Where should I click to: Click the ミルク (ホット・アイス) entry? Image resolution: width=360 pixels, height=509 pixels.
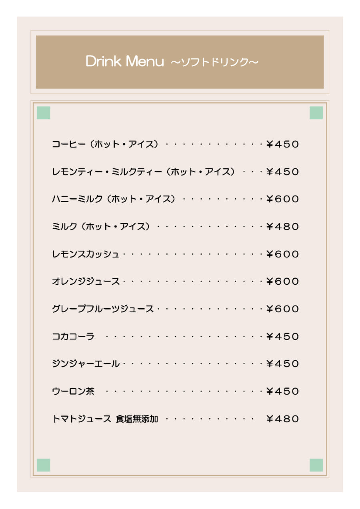(x=101, y=227)
